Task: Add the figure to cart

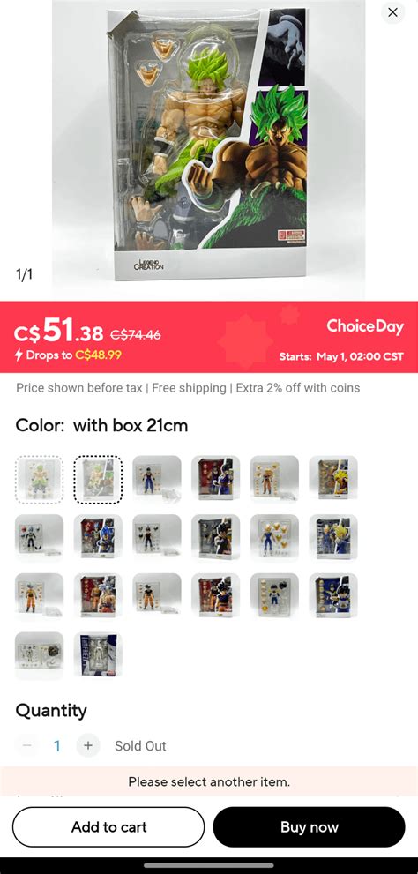Action: coord(108,826)
